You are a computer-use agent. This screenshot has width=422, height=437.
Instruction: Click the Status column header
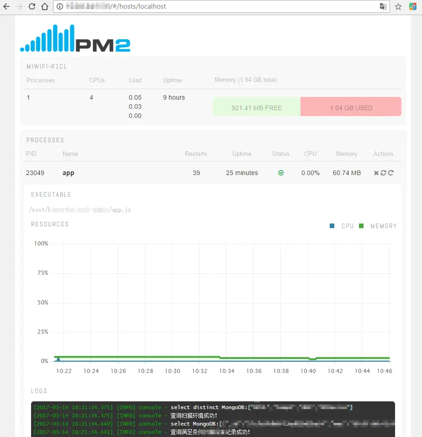click(x=280, y=154)
